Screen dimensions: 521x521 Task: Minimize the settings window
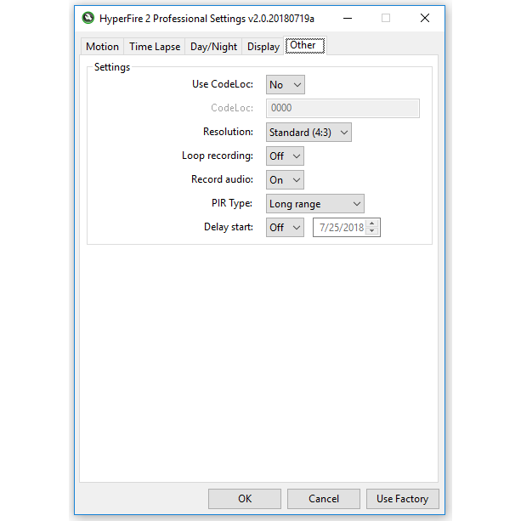[348, 19]
